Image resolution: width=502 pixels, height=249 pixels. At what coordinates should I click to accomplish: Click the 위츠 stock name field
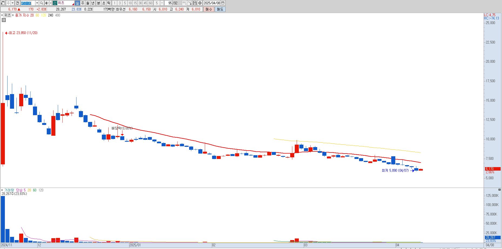66,3
